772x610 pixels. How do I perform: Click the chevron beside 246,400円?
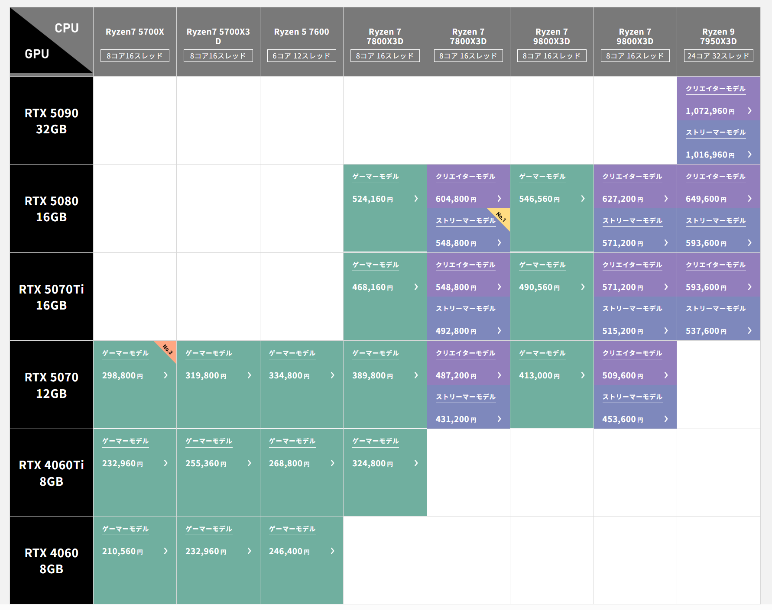[332, 551]
